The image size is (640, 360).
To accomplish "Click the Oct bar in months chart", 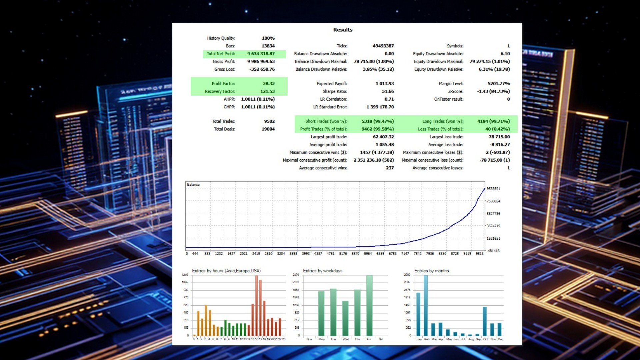I will tap(485, 321).
